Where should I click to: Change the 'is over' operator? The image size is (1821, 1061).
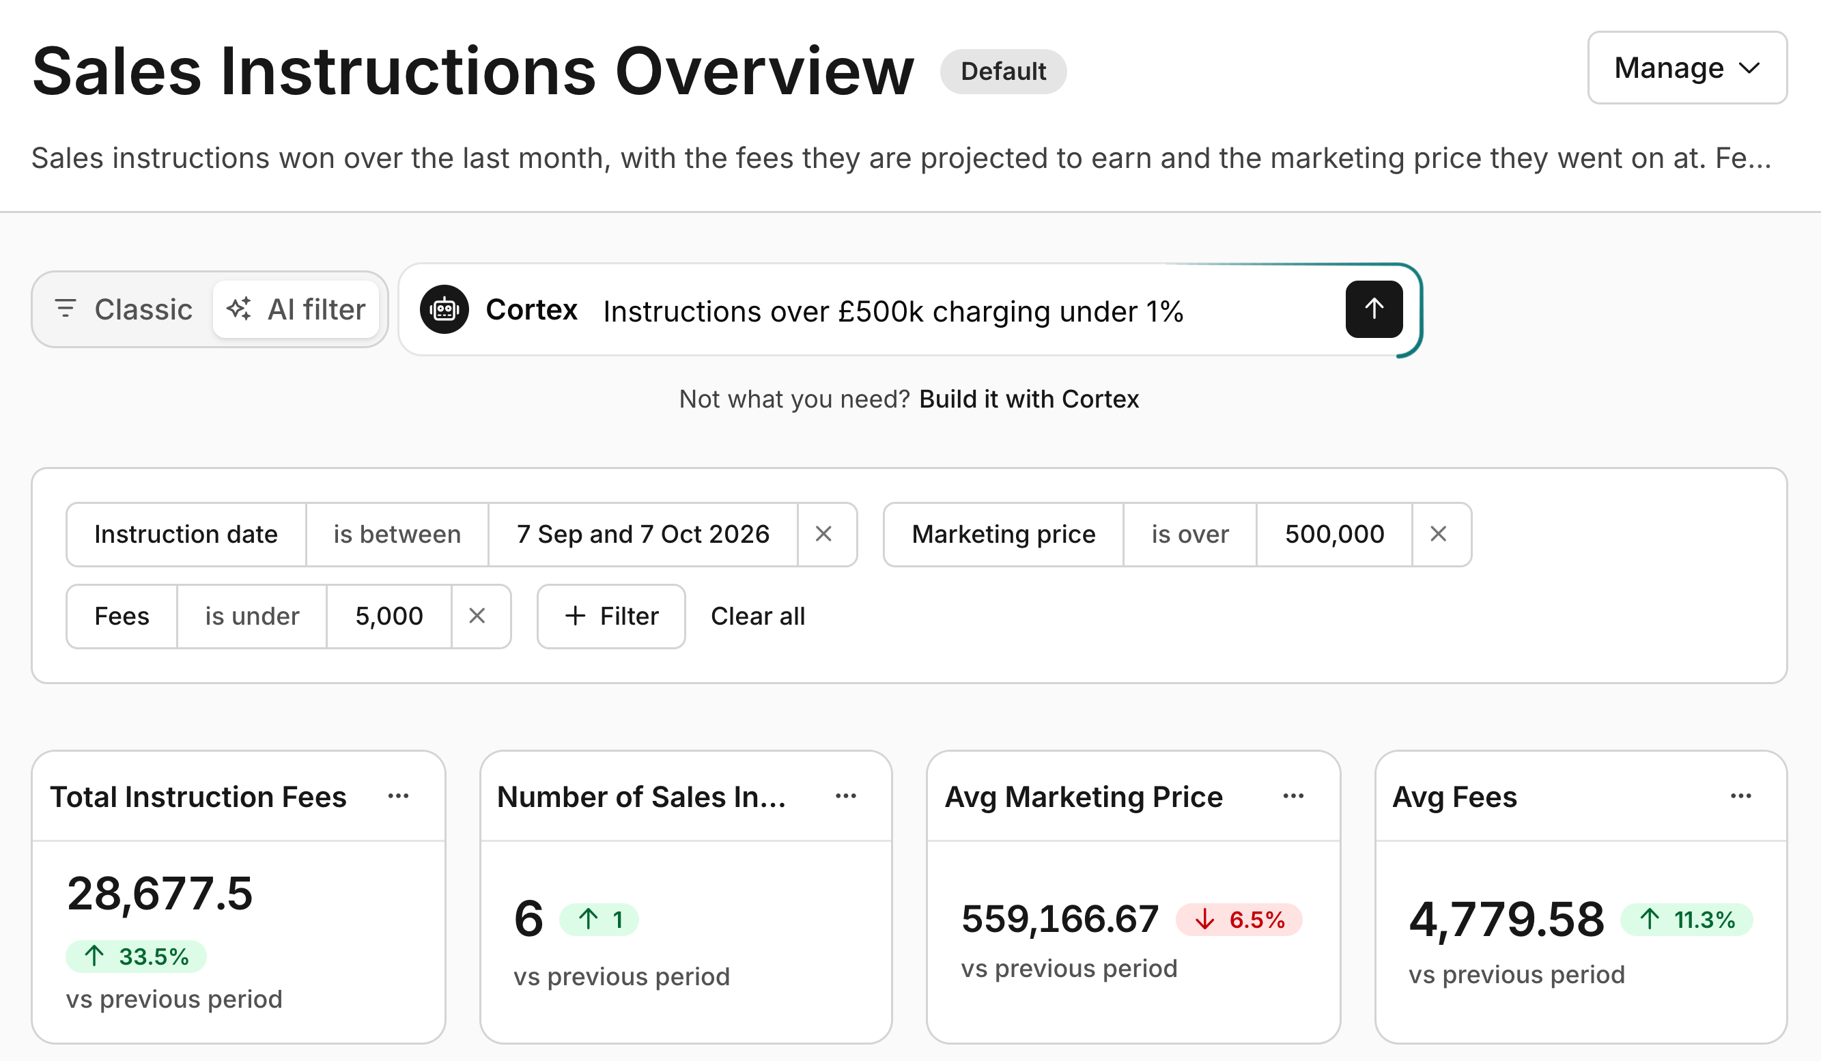(1190, 534)
